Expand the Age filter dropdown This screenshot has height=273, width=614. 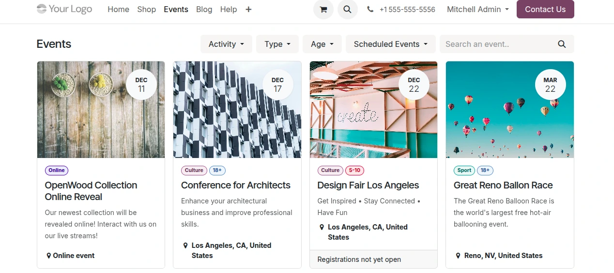(x=322, y=44)
